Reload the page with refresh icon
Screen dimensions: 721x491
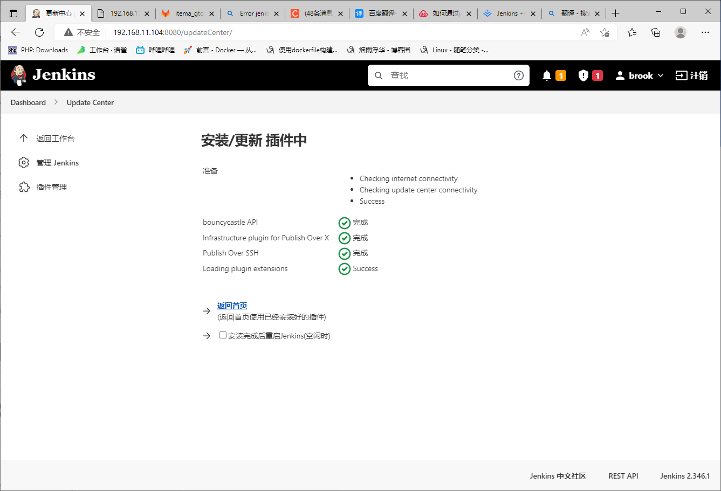39,32
